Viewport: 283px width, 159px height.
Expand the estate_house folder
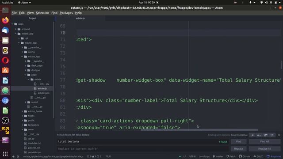(x=22, y=111)
